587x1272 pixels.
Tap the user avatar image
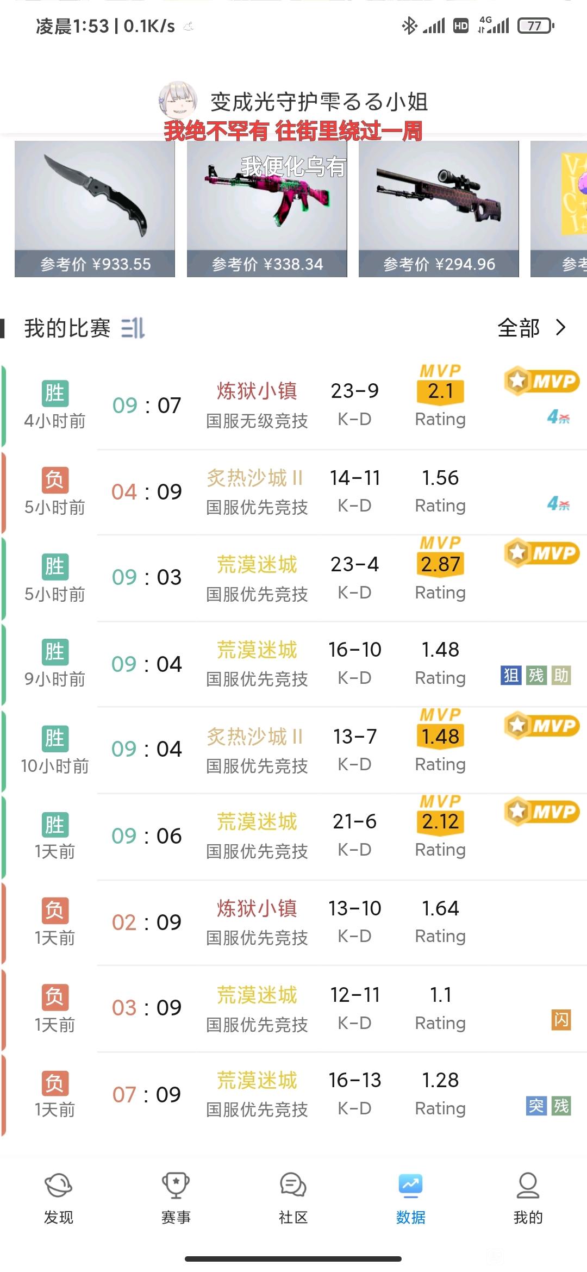(178, 100)
